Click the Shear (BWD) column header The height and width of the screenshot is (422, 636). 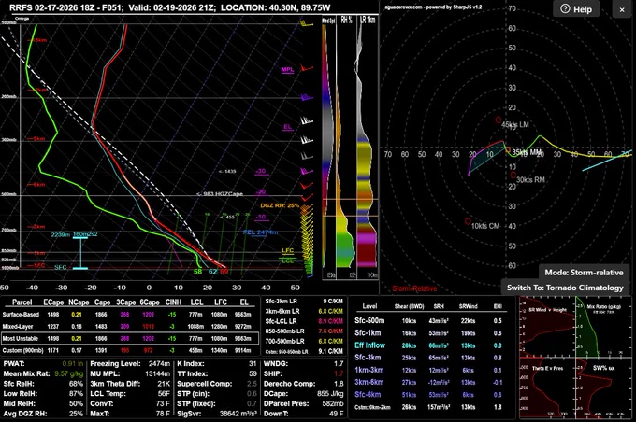409,306
